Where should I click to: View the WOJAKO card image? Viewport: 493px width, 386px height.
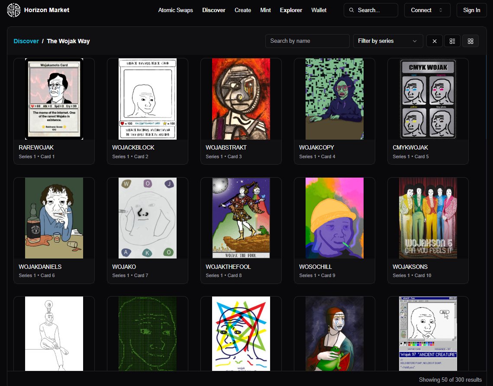coord(148,218)
